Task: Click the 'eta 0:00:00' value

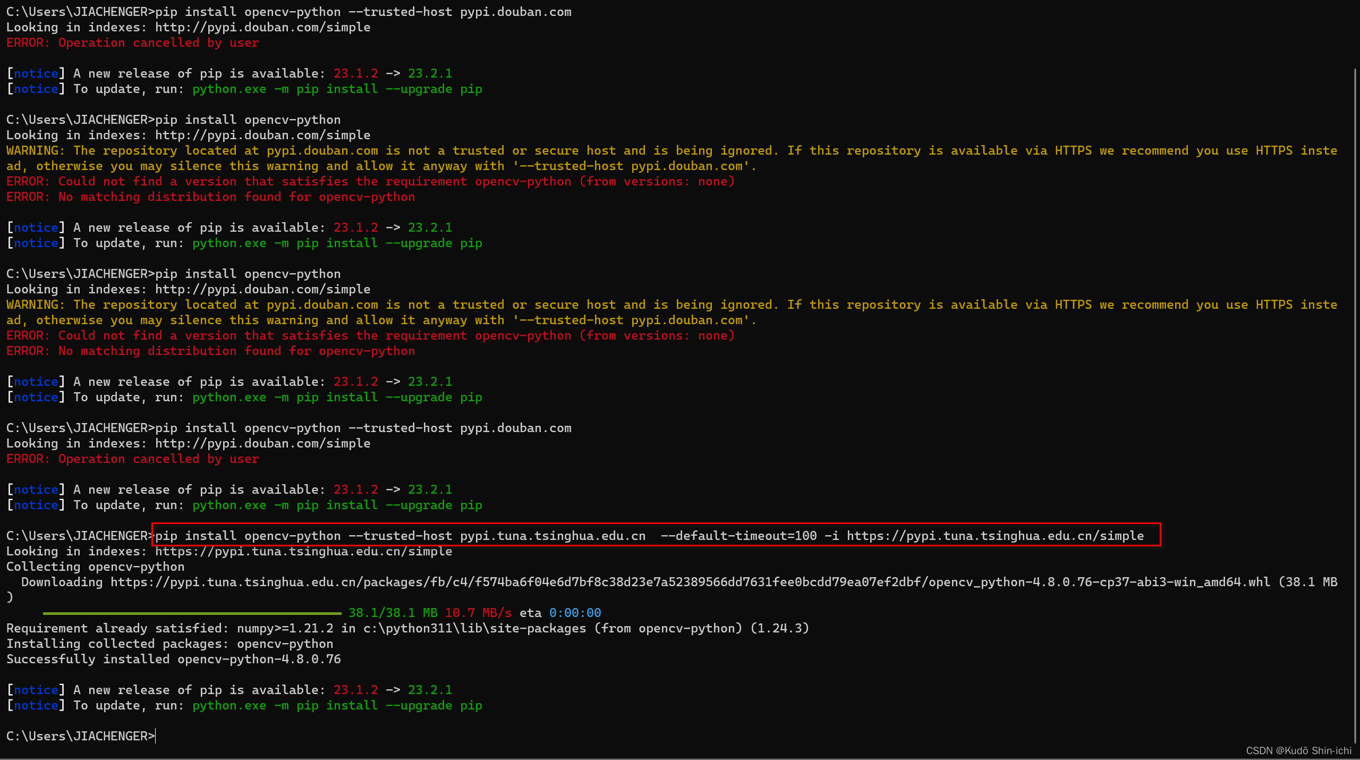Action: pos(560,613)
